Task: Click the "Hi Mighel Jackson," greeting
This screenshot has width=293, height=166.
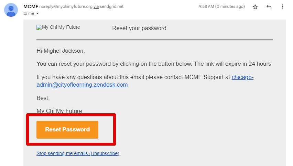Action: (x=61, y=51)
